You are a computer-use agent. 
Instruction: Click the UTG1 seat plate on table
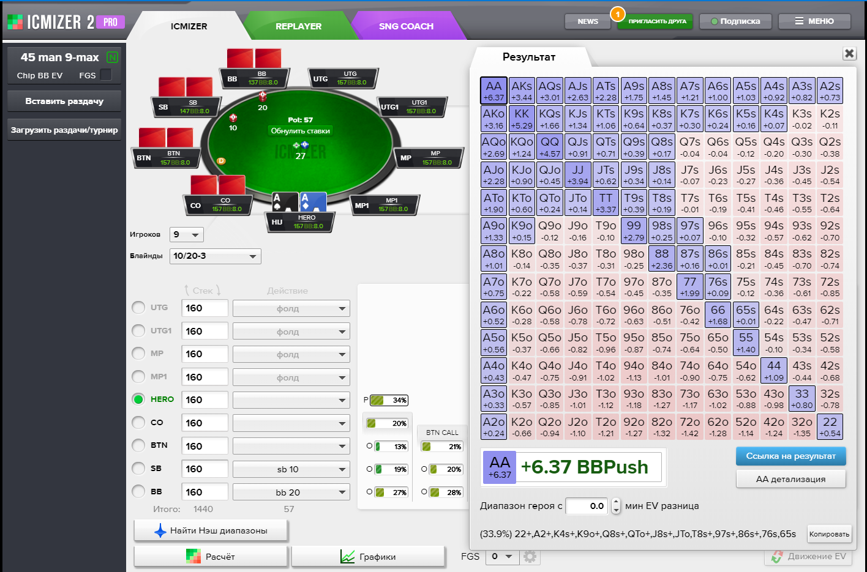411,107
